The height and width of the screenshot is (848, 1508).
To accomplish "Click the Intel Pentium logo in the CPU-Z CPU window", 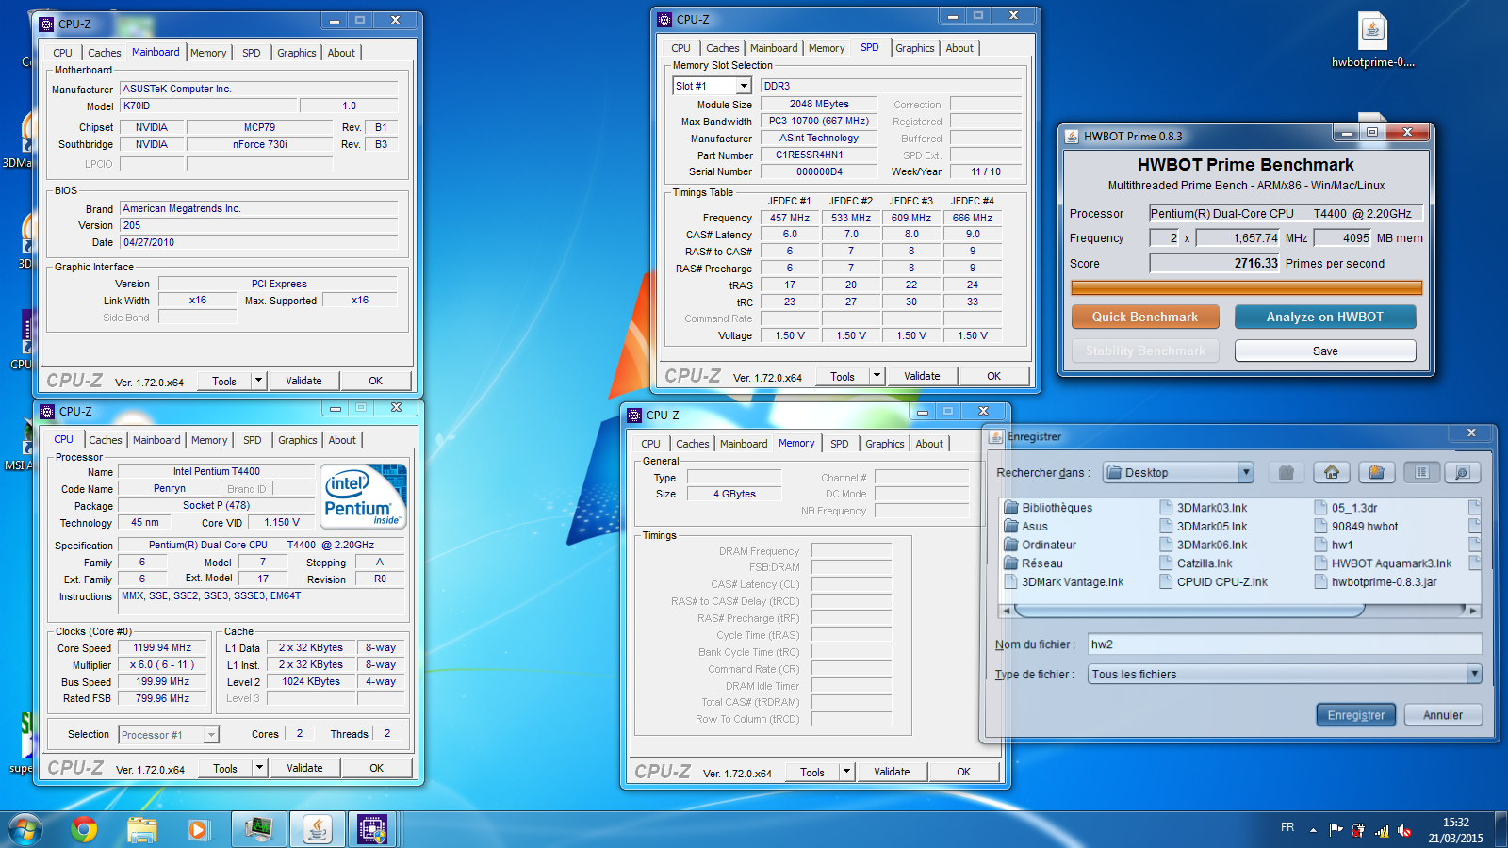I will 363,496.
